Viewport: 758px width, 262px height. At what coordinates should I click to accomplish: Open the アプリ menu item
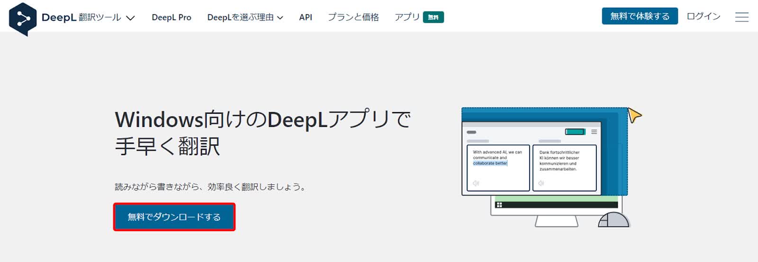click(407, 17)
